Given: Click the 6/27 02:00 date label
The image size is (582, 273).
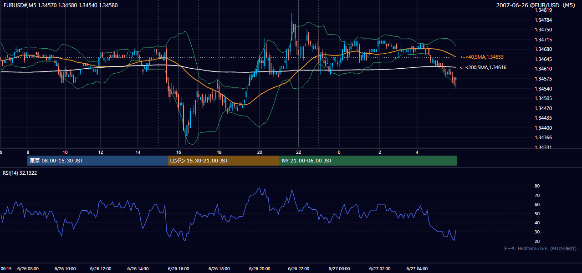Looking at the screenshot, I should 380,268.
